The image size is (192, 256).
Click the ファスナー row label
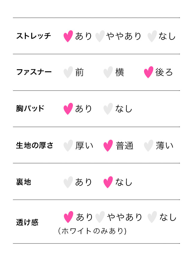tap(34, 72)
